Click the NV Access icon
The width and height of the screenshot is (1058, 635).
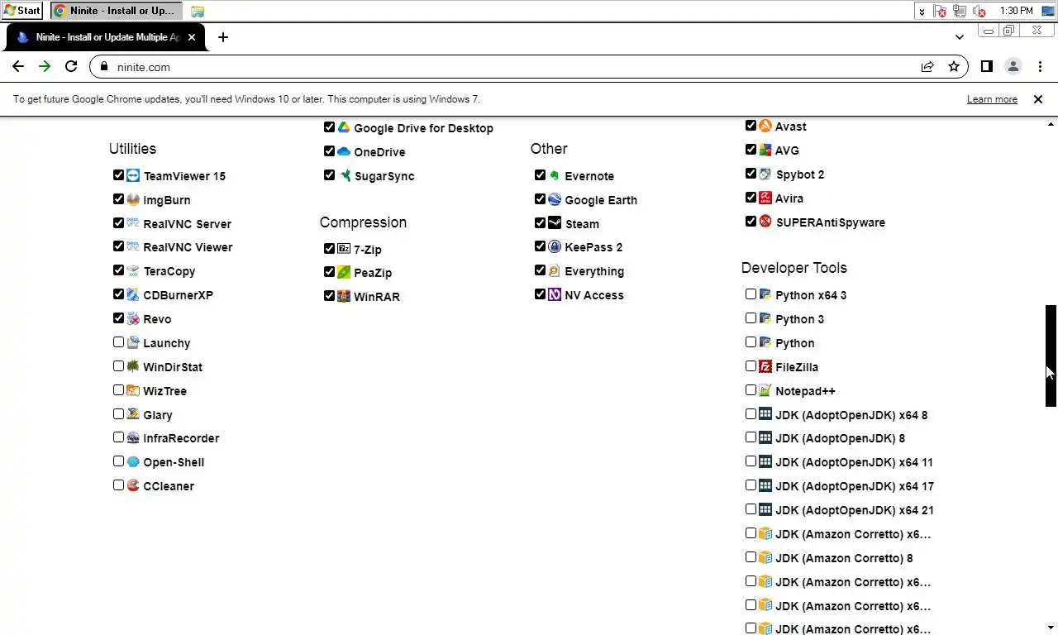pos(555,294)
